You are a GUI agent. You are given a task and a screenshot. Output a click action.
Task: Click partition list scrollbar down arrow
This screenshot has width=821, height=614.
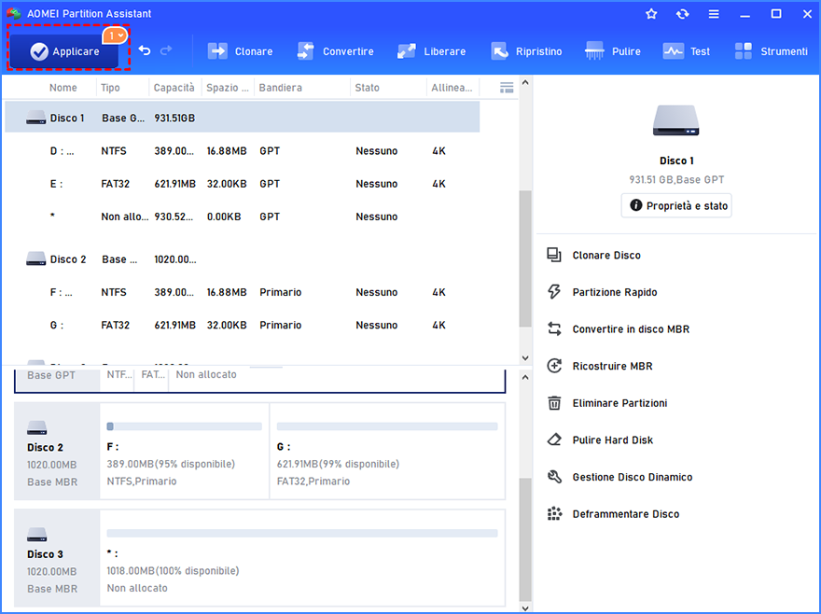(525, 358)
